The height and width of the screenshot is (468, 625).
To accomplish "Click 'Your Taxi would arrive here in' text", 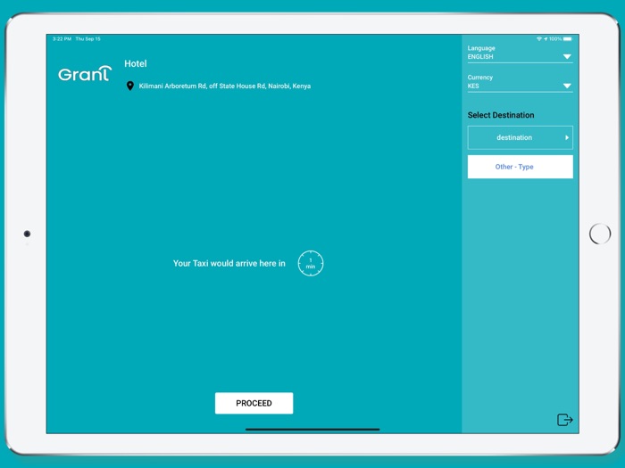I will pos(229,264).
